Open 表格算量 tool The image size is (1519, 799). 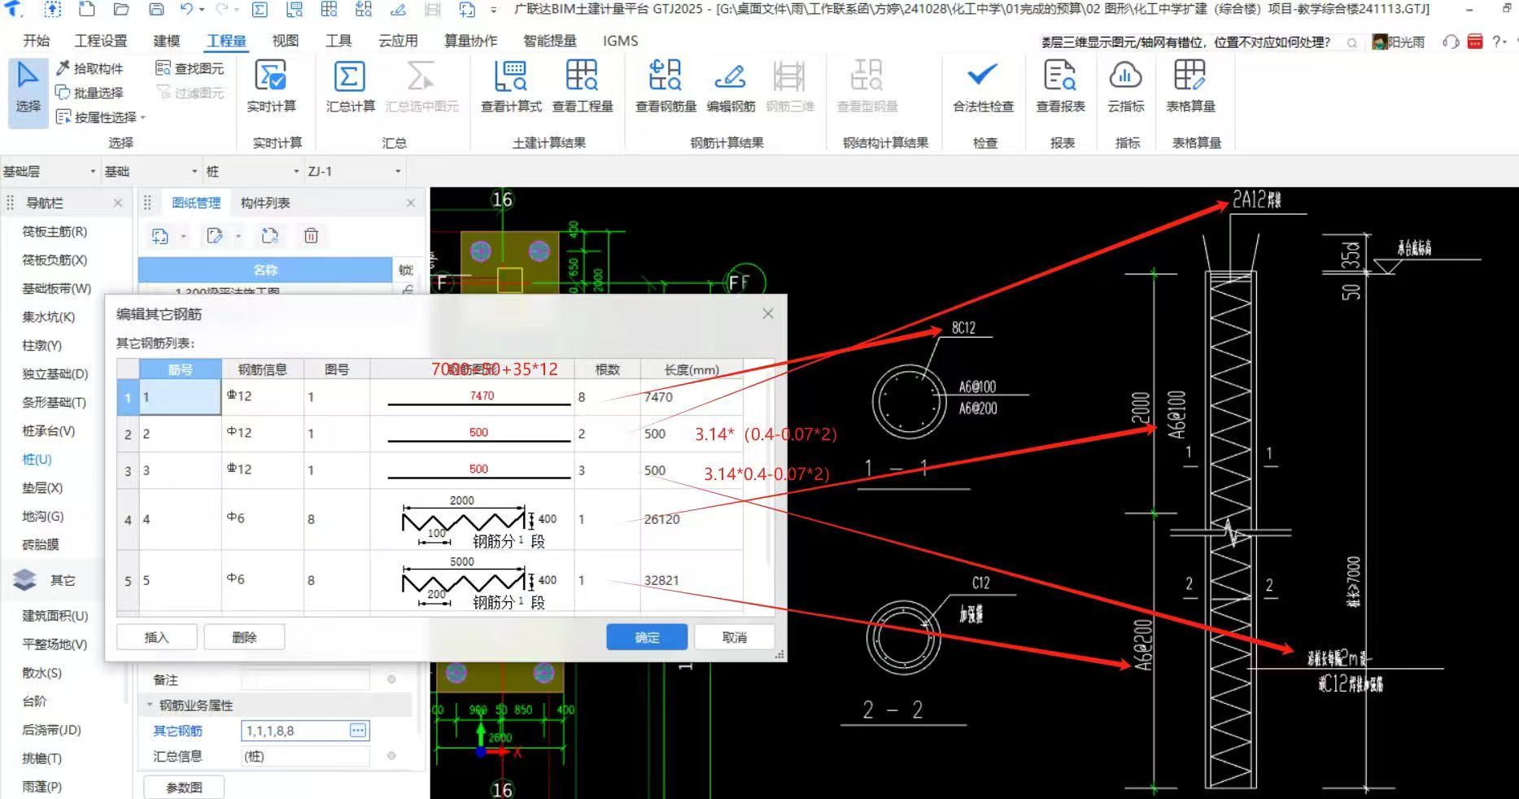(1190, 86)
